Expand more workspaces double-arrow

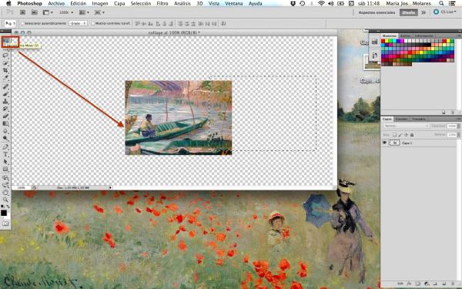coord(423,12)
